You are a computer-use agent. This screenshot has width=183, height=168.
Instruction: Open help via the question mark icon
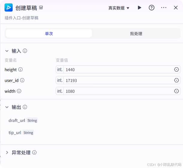coord(152,8)
